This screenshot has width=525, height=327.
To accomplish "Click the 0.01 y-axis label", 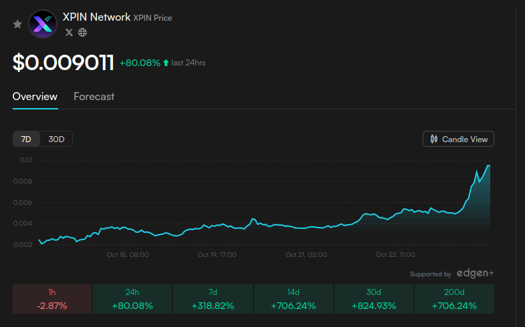I will click(x=26, y=160).
